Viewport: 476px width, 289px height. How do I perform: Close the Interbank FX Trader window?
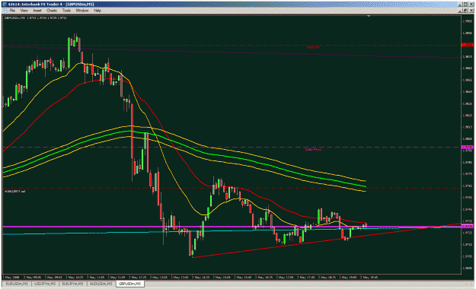[471, 5]
